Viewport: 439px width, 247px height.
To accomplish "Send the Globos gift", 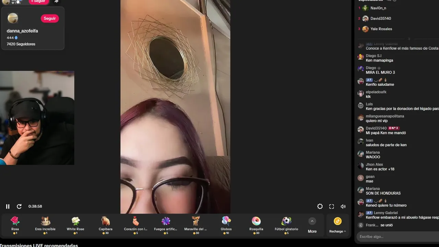I will point(226,225).
